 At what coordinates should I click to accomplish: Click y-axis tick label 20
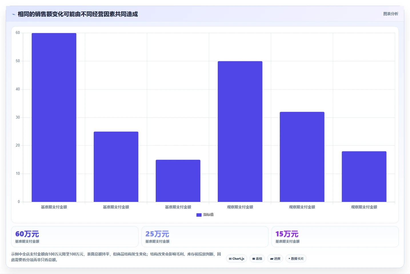(x=18, y=145)
